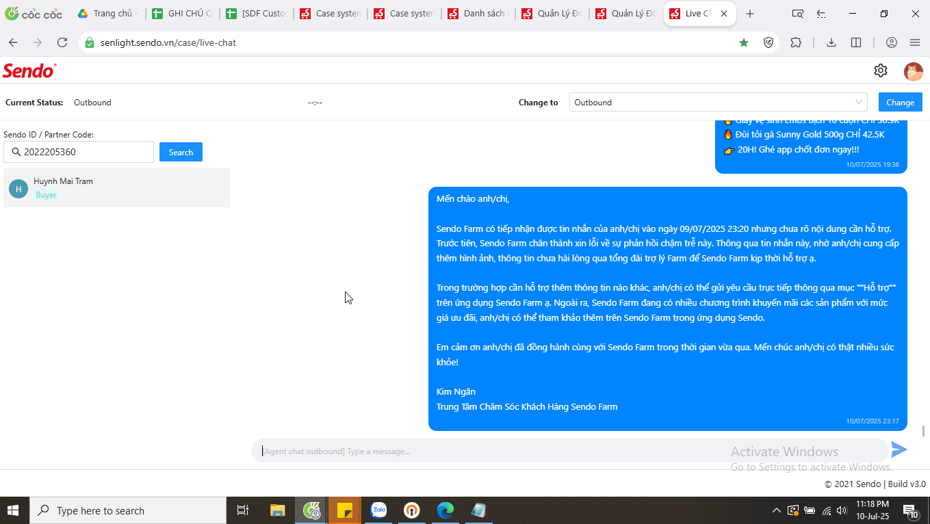This screenshot has height=524, width=930.
Task: Open a new browser tab
Action: click(750, 14)
